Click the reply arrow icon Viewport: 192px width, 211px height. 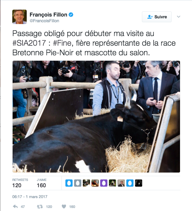click(x=15, y=206)
